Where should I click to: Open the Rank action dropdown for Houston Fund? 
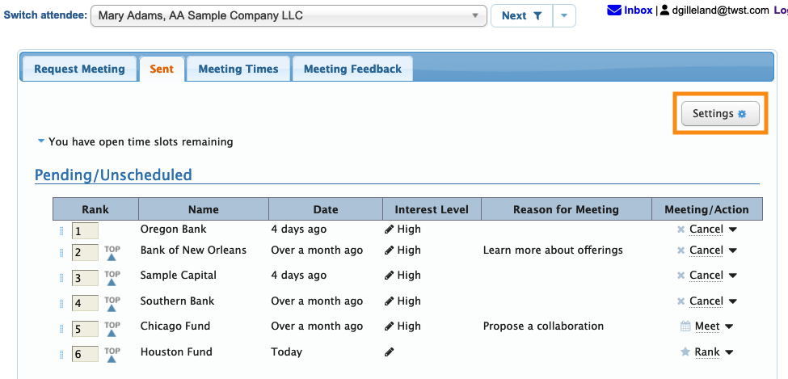[x=729, y=352]
